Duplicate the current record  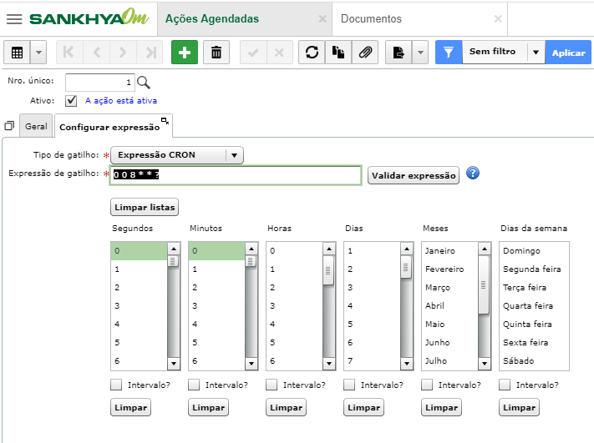pos(338,53)
